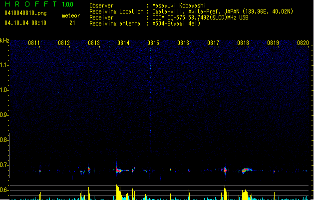Click the 'Observer' field label
314x200 pixels.
(101, 5)
